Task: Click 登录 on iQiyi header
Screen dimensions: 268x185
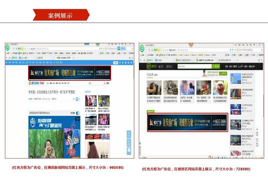Action: [227, 67]
